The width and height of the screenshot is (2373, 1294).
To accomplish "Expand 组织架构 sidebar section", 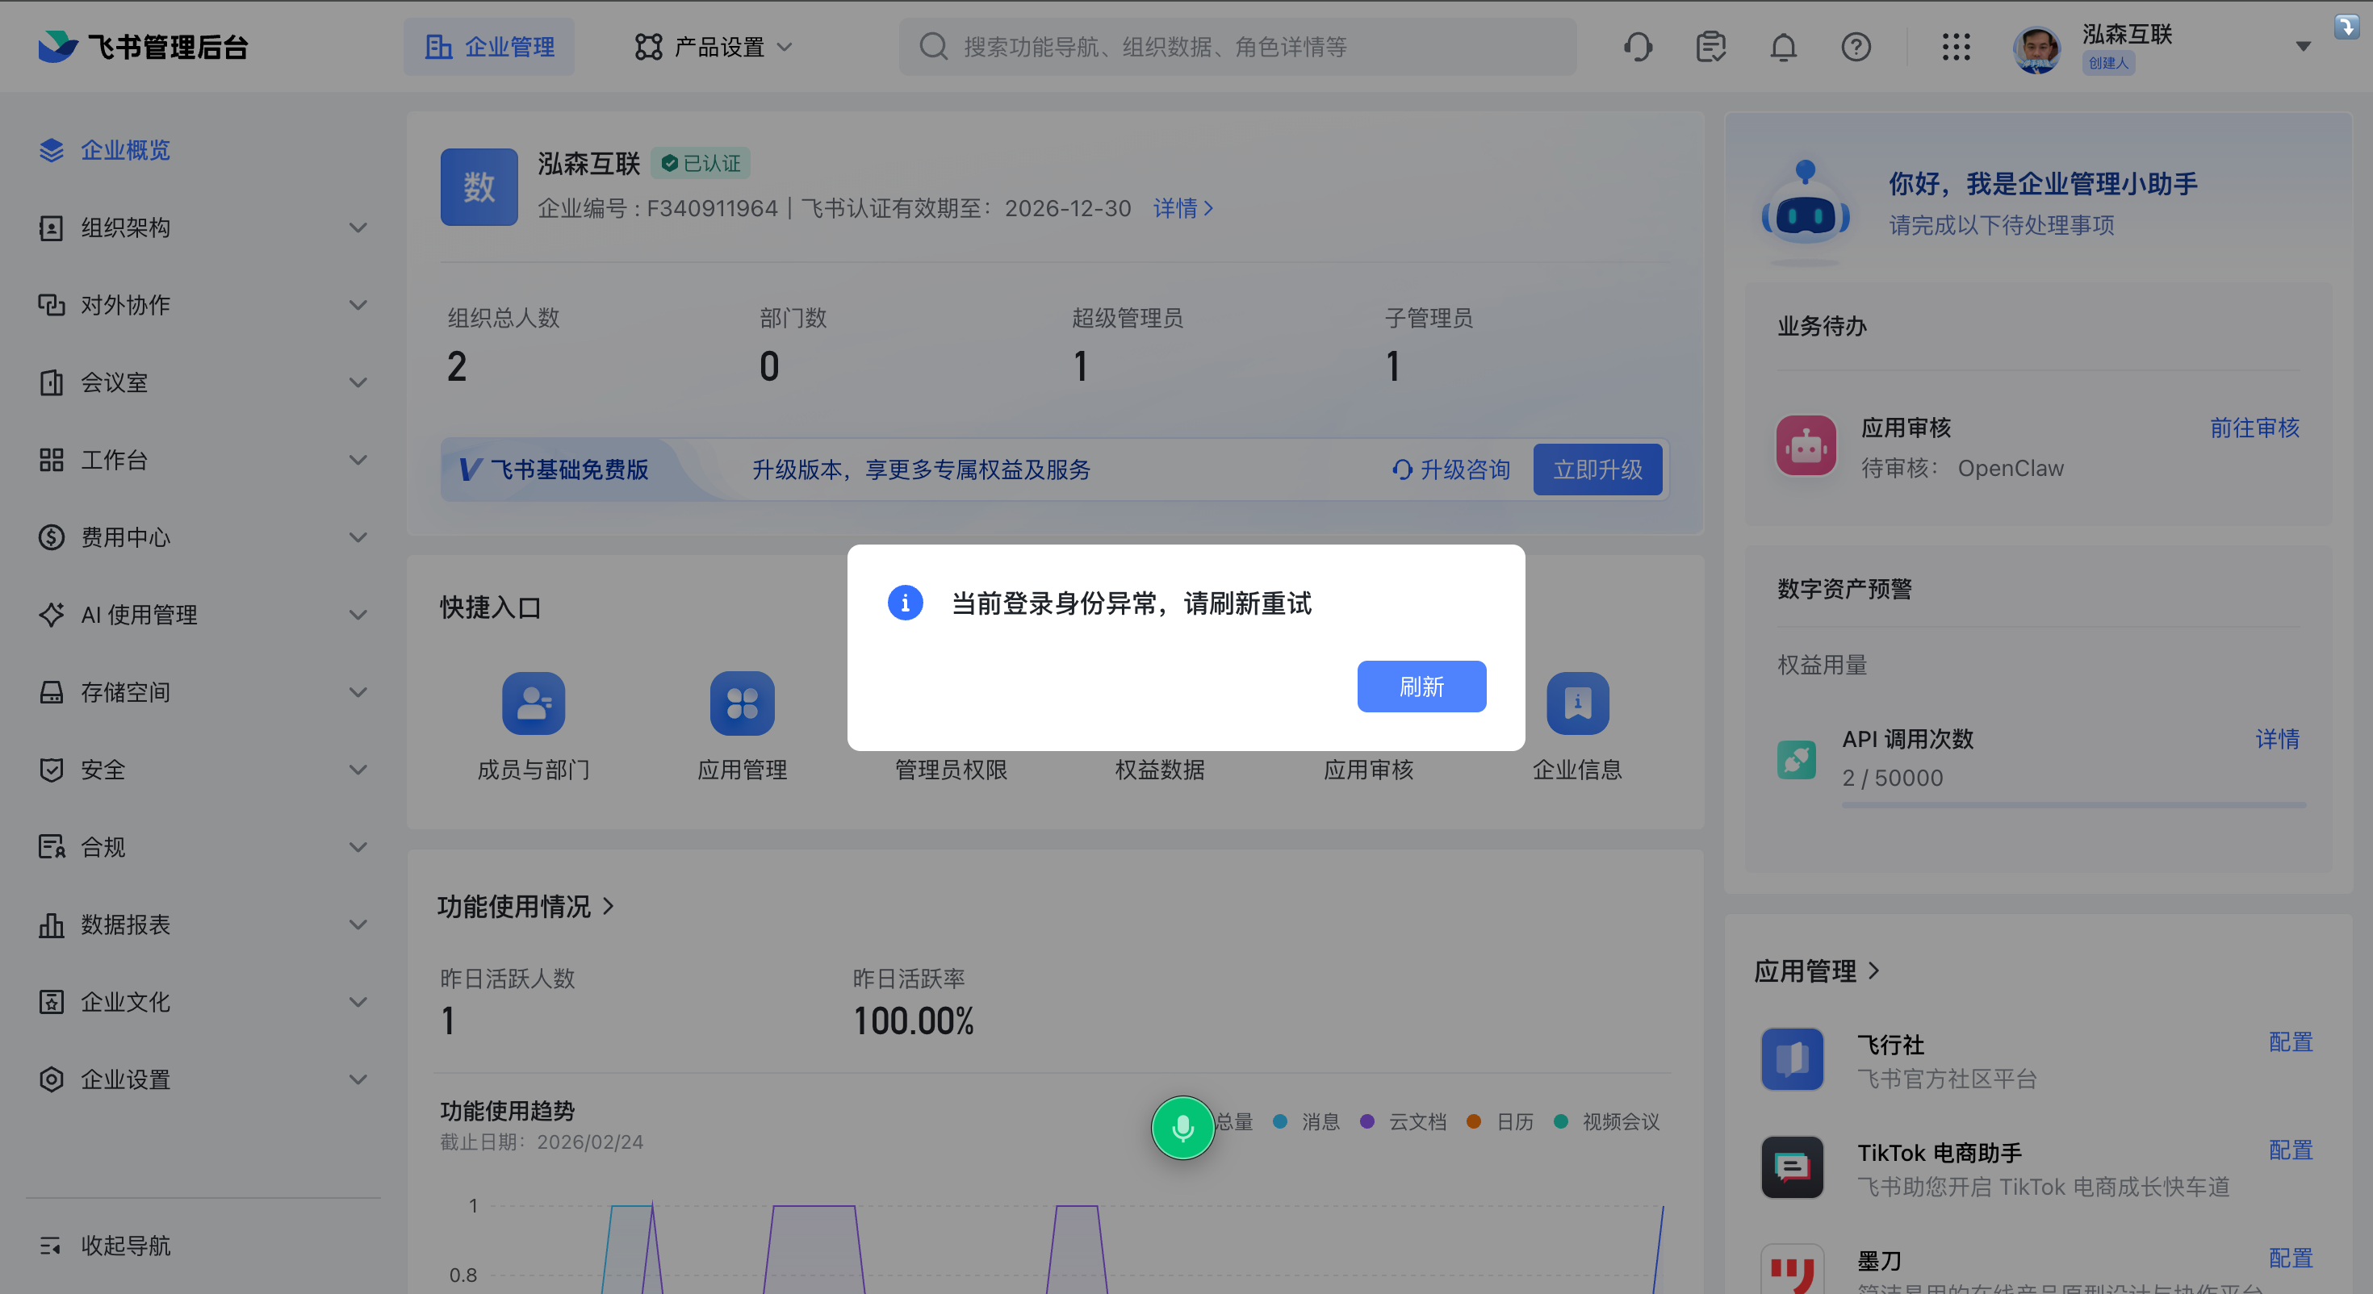I will coord(203,227).
